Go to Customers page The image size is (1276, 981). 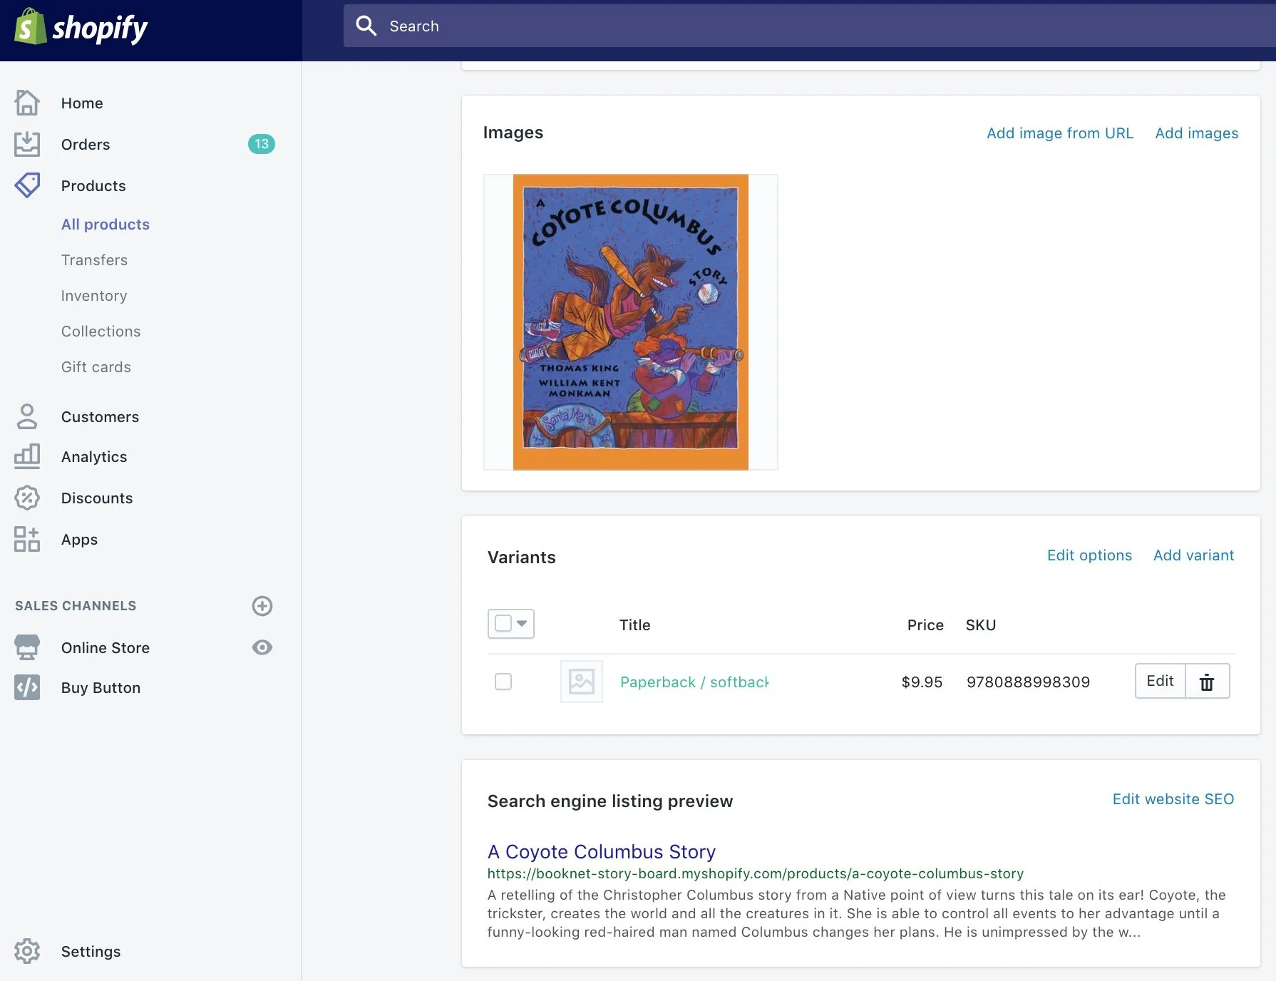pos(100,417)
